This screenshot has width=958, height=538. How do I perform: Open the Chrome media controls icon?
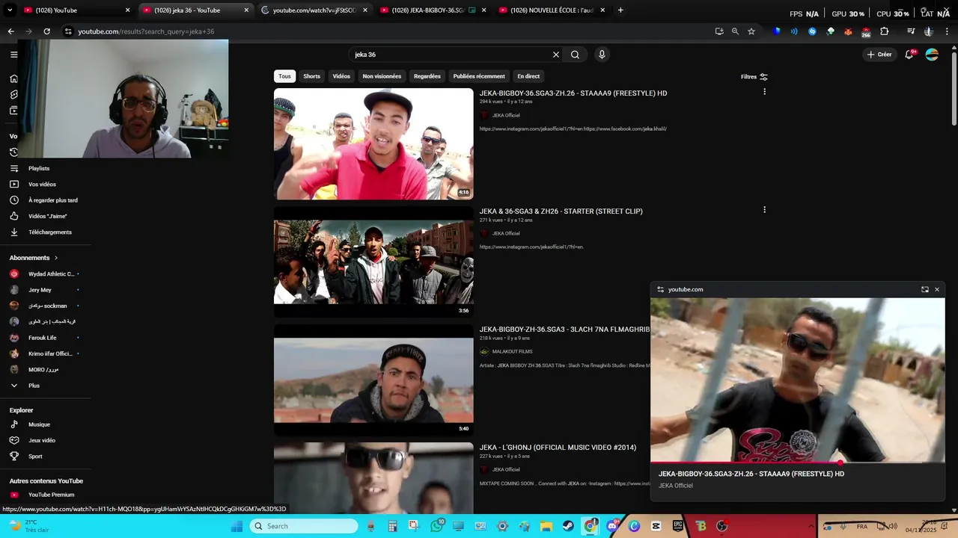(911, 31)
